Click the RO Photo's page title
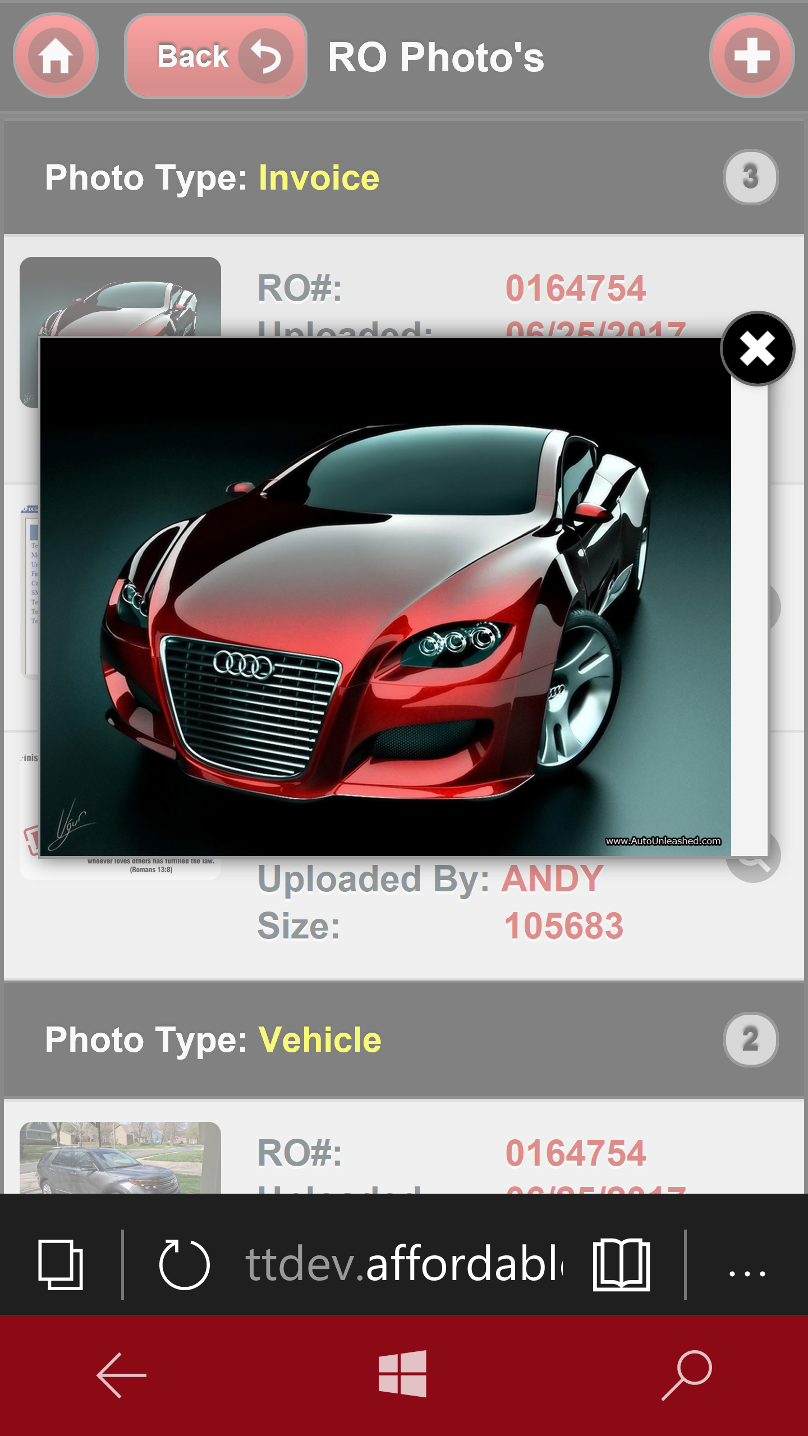The height and width of the screenshot is (1436, 808). coord(436,57)
